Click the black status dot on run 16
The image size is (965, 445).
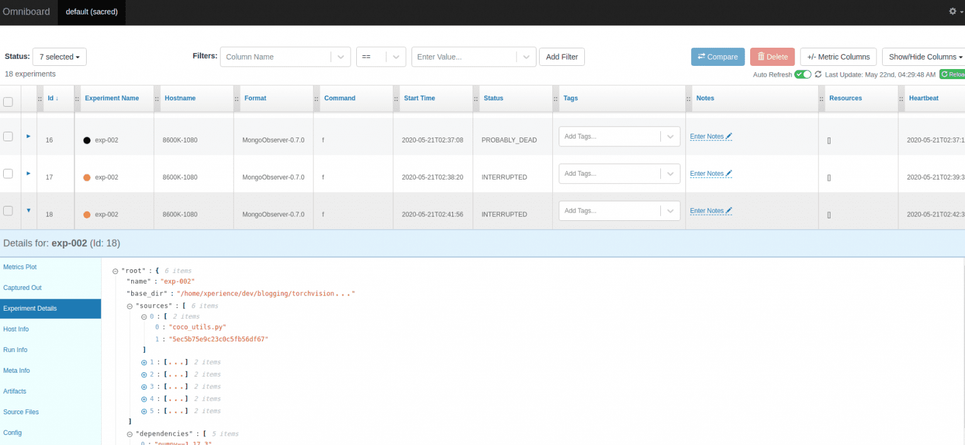(86, 140)
